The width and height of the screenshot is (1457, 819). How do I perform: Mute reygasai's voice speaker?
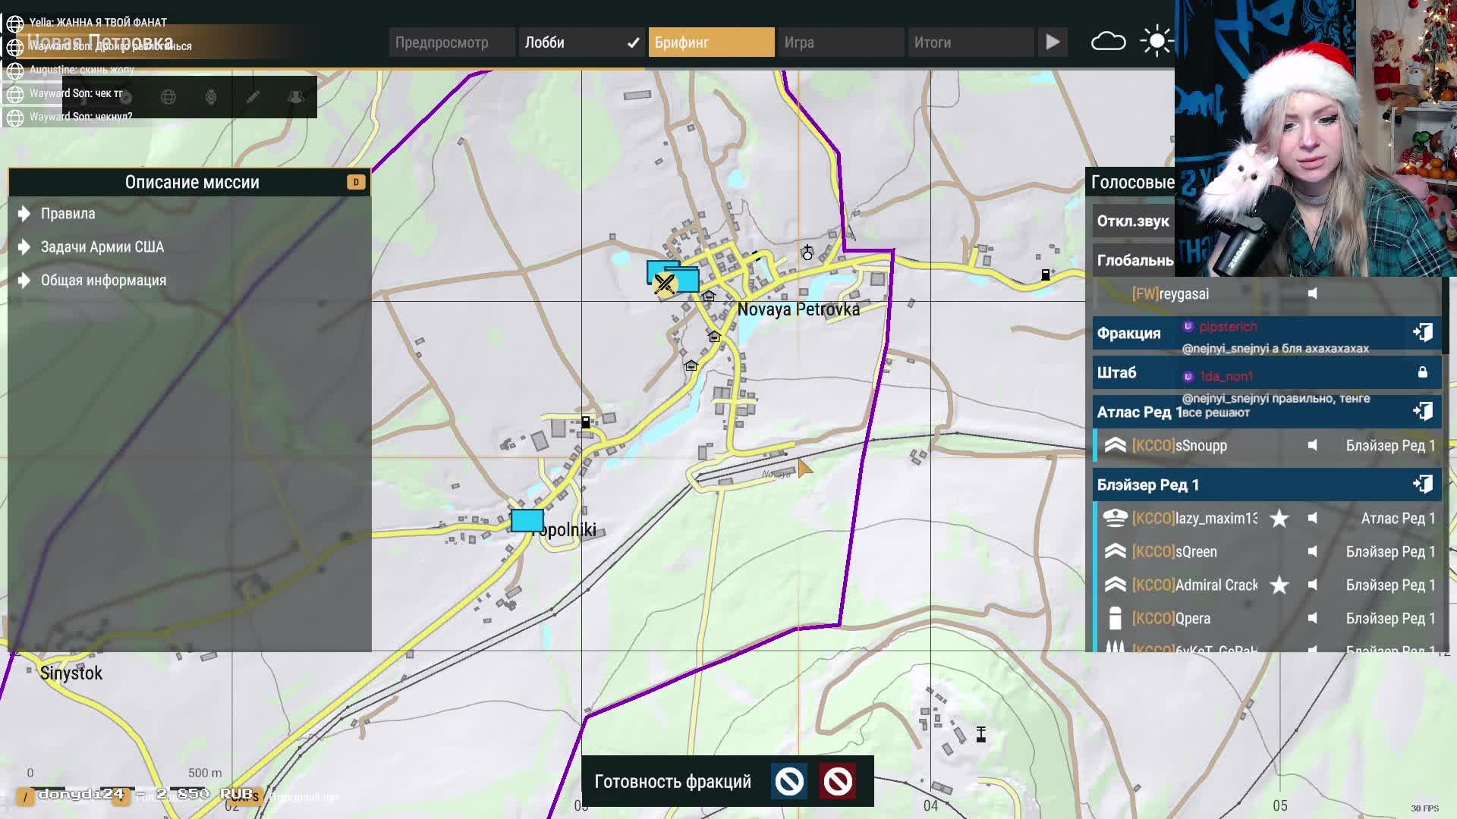(x=1312, y=294)
